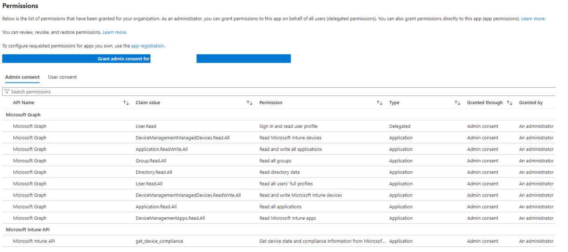Select the Application.ReadWrite.All permission row

click(279, 150)
